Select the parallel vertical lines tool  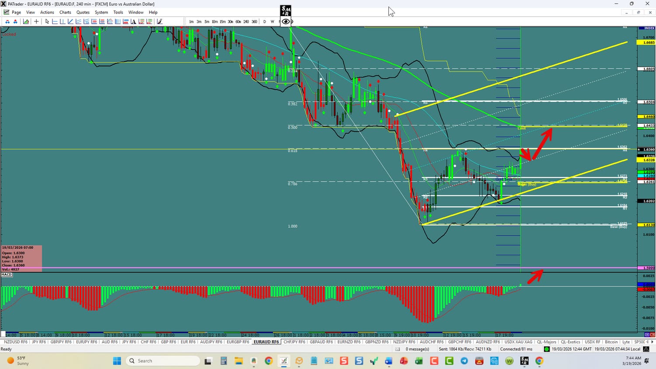118,21
